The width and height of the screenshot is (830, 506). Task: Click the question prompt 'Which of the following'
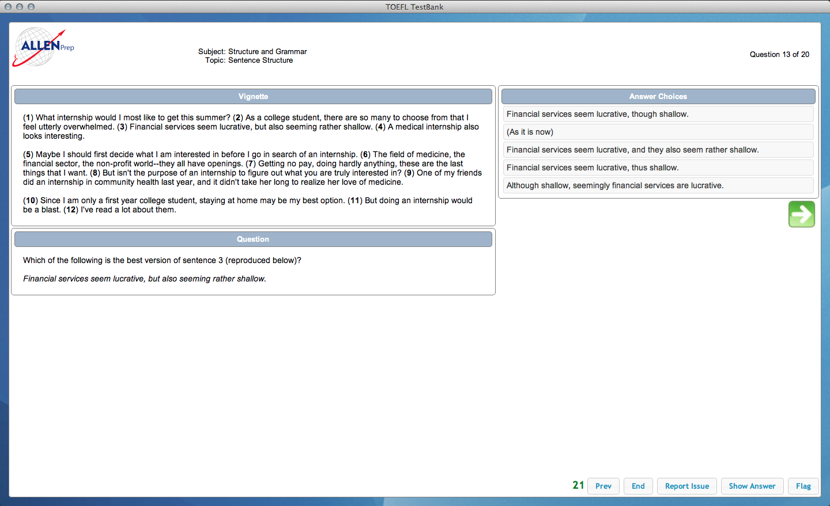(162, 260)
